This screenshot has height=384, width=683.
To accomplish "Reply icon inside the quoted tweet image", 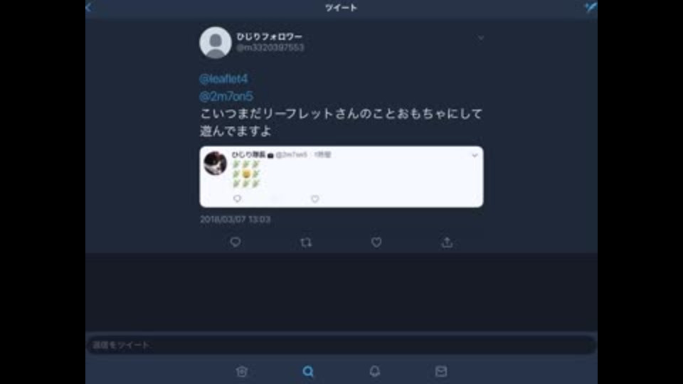I will point(238,198).
